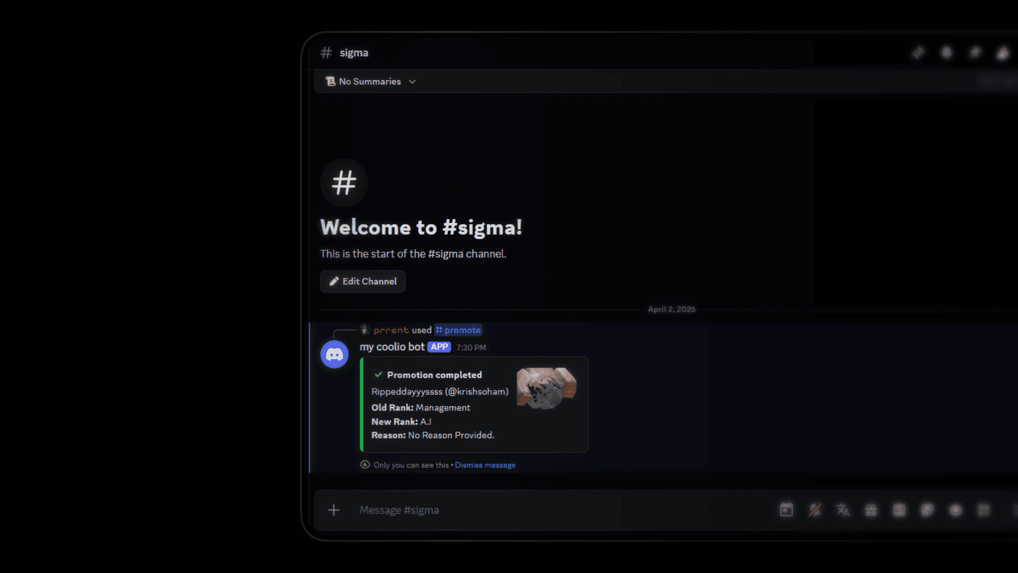Click the apps icon in message bar
Screen dimensions: 1018x573
pyautogui.click(x=984, y=510)
